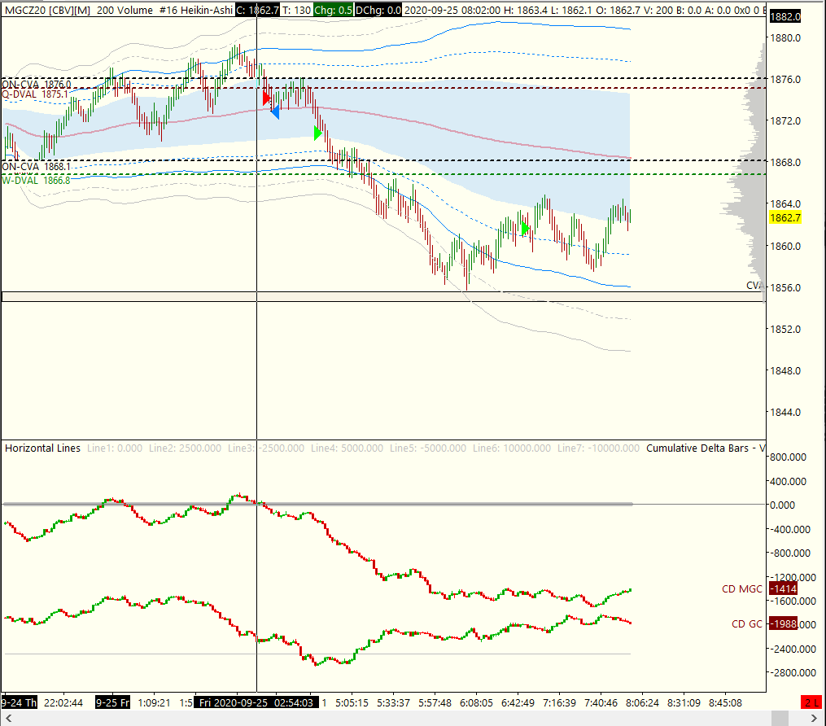Screen dimensions: 826x726
Task: Click the 1856.0 price axis label
Action: tap(785, 287)
